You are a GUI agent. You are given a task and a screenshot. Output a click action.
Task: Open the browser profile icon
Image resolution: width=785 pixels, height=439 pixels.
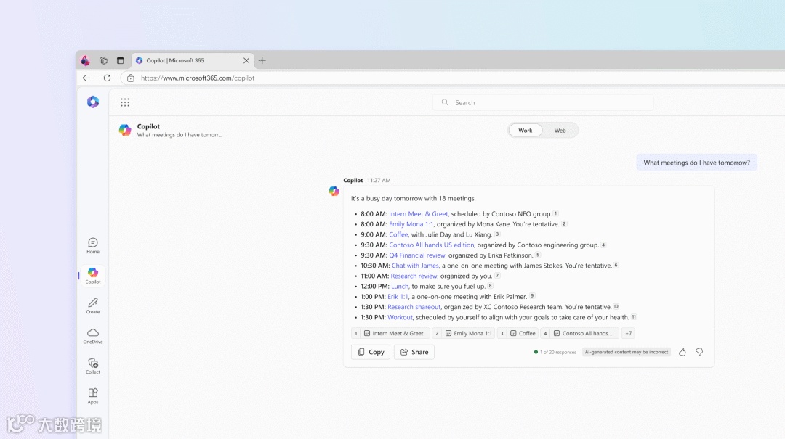85,60
